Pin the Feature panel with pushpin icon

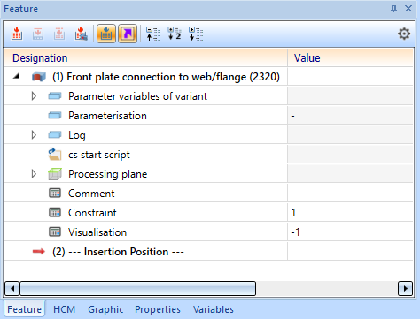tap(393, 9)
